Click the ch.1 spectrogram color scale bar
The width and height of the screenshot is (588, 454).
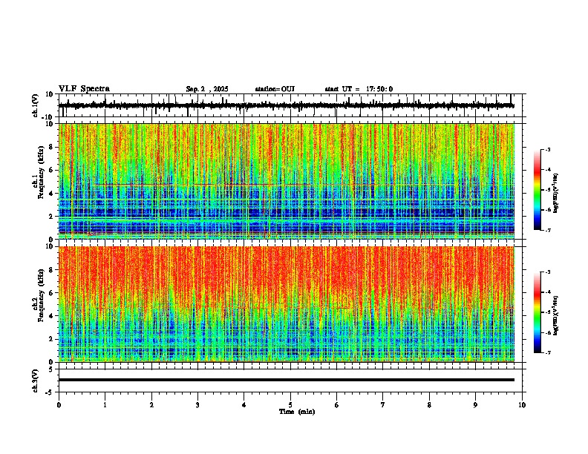[x=537, y=190]
